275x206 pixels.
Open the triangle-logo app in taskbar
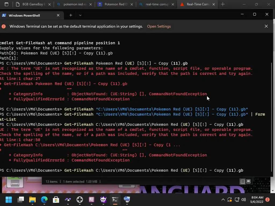pyautogui.click(x=68, y=199)
